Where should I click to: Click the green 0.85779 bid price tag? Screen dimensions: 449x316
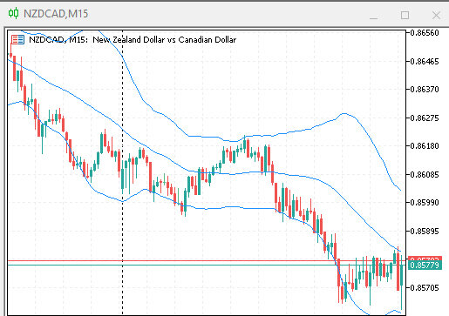click(425, 266)
